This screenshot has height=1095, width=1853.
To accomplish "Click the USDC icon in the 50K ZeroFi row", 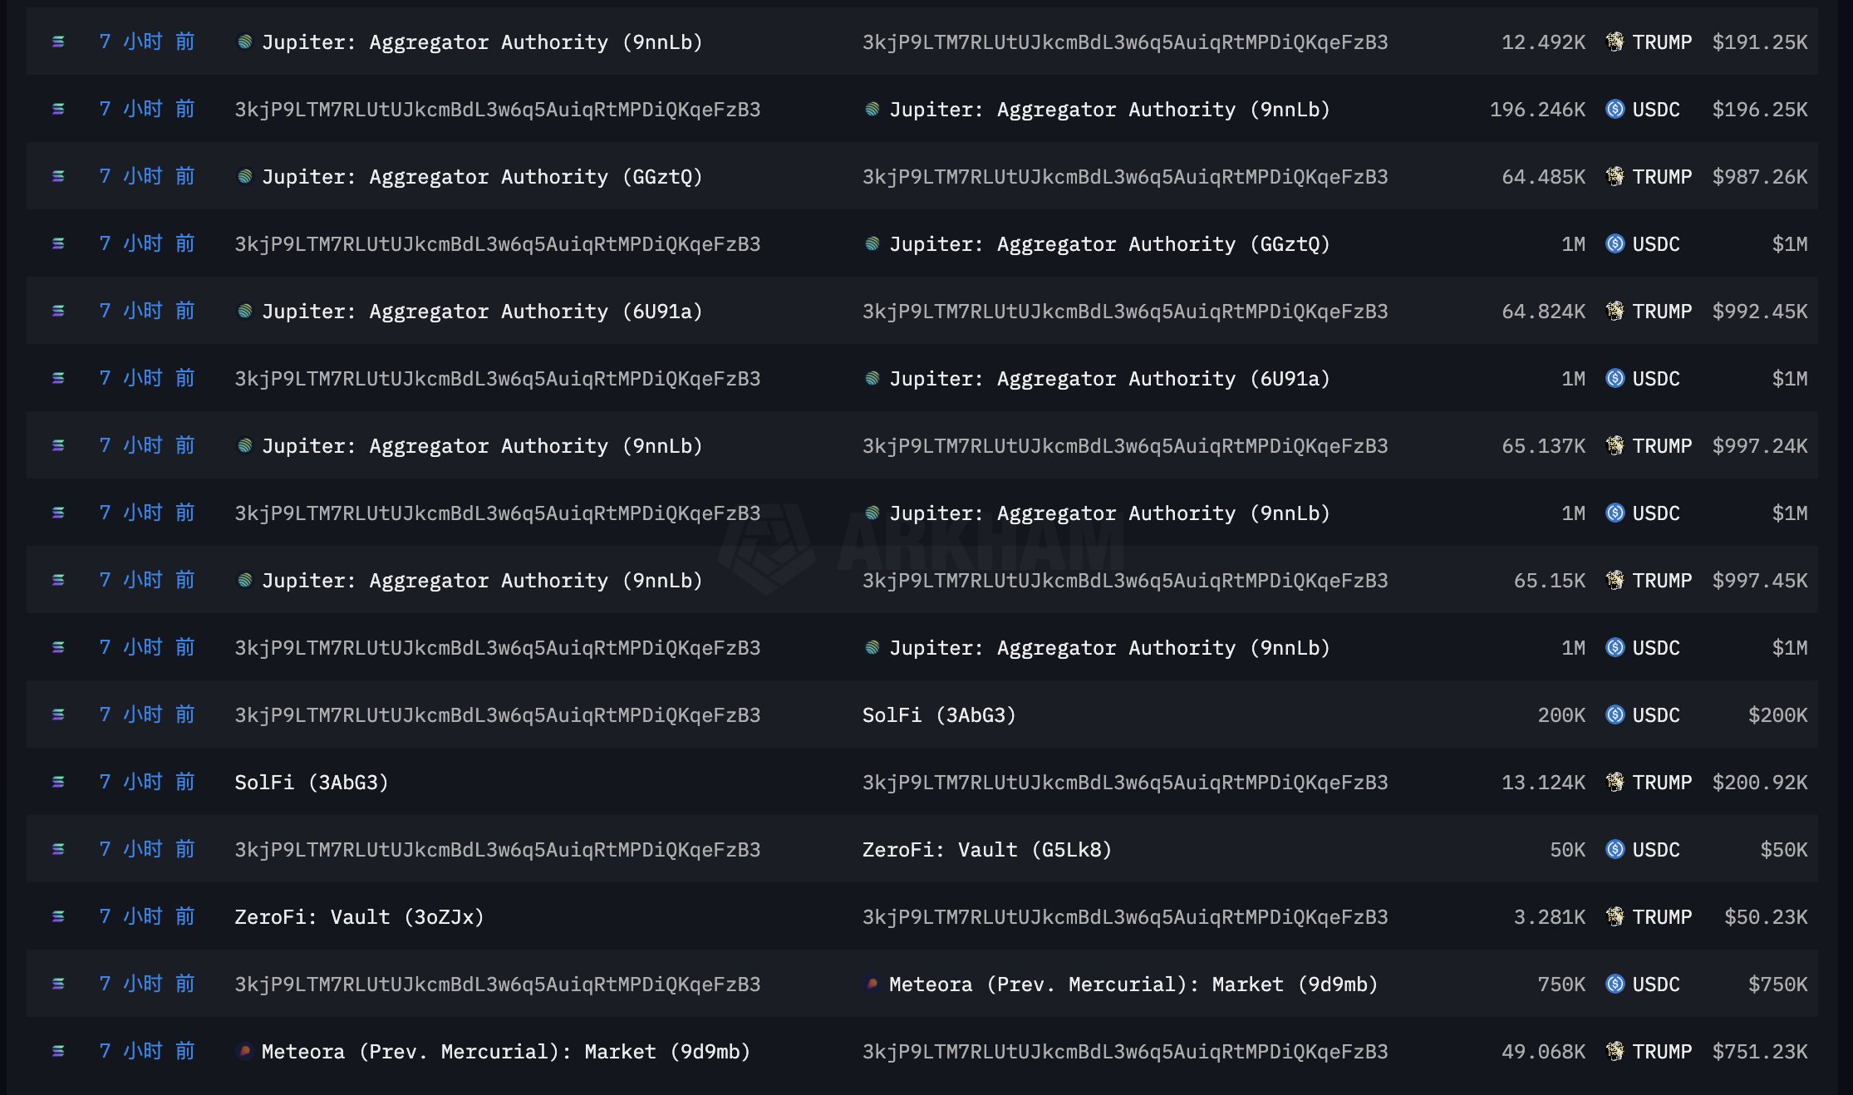I will click(1615, 849).
